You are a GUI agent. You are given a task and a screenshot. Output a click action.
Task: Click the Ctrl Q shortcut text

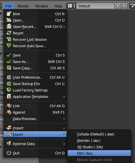[60, 153]
